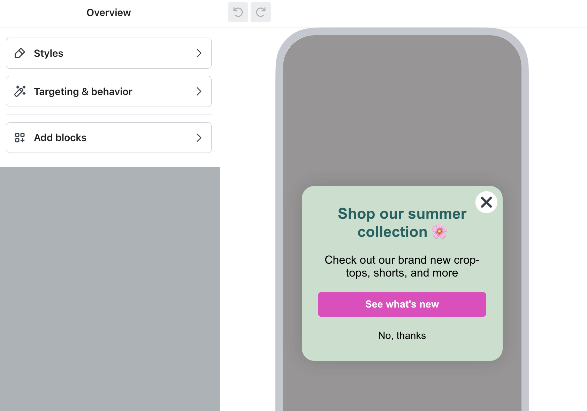Image resolution: width=587 pixels, height=411 pixels.
Task: Click the pink CTA button in the preview
Action: point(402,304)
